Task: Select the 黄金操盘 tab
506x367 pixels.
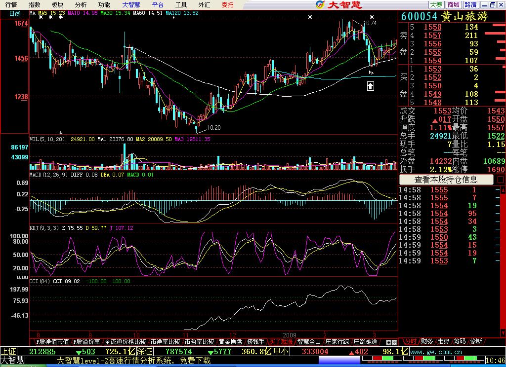Action: pos(230,342)
